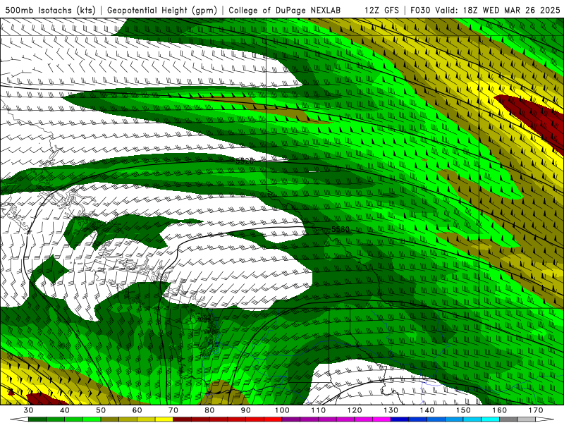This screenshot has width=564, height=423.
Task: Click the "500mb Isotachs (kts)" title text
Action: click(x=51, y=10)
